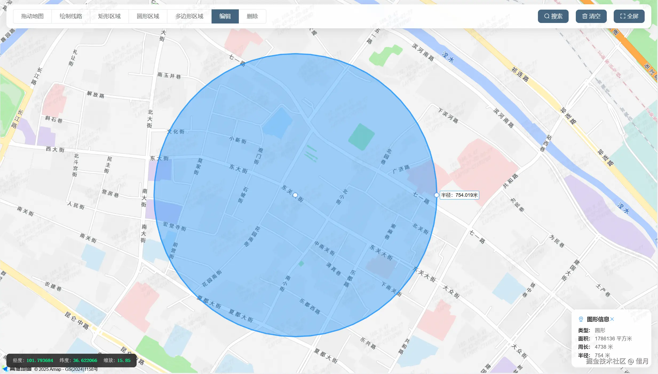Click the Amap copyright text link
Screen dimensions: 658x374
66,369
